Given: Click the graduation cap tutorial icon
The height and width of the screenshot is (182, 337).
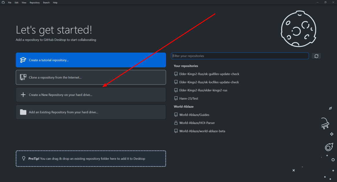Looking at the screenshot, I should 23,60.
